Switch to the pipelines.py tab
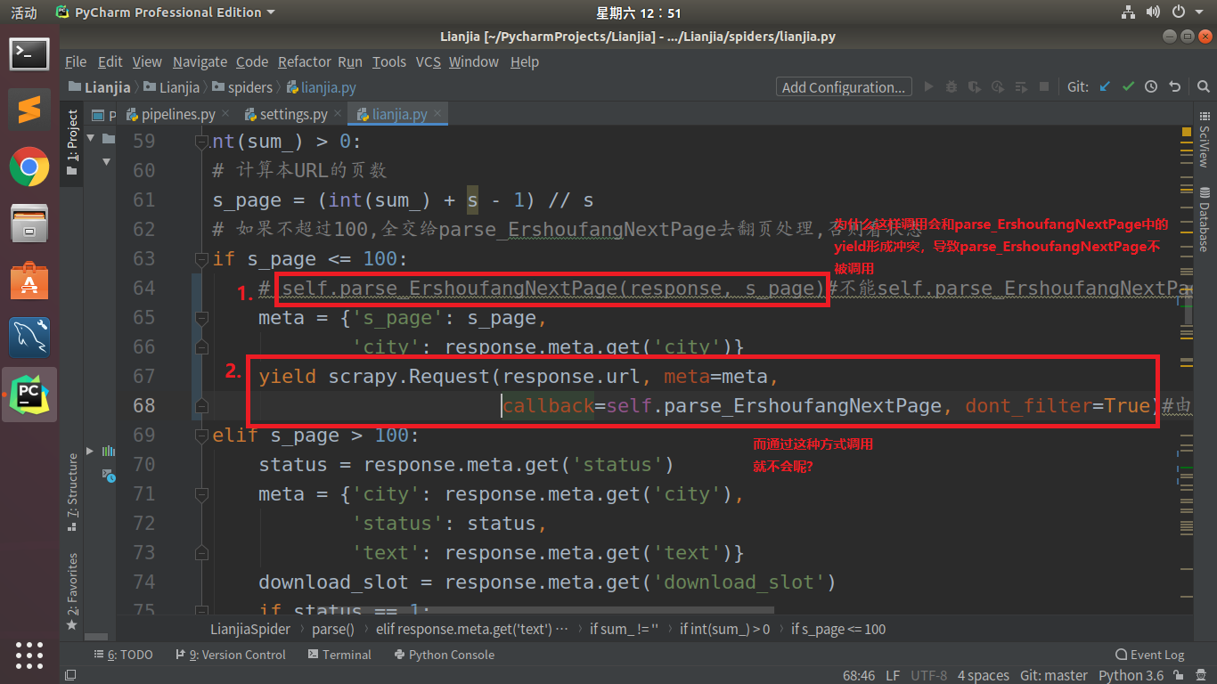Screen dimensions: 1217x684 178,114
